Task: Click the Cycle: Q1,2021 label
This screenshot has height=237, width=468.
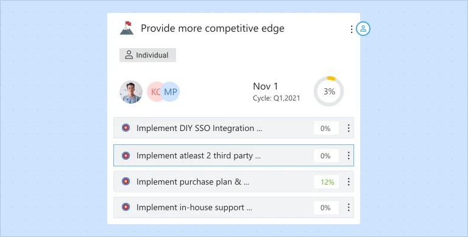Action: tap(277, 98)
